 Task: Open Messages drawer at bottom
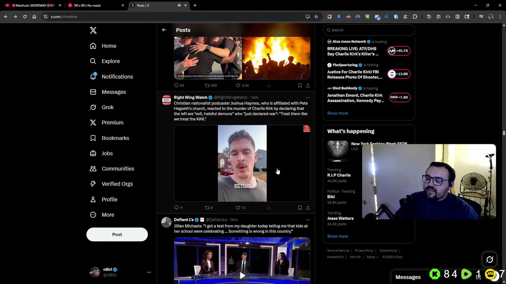pyautogui.click(x=408, y=277)
